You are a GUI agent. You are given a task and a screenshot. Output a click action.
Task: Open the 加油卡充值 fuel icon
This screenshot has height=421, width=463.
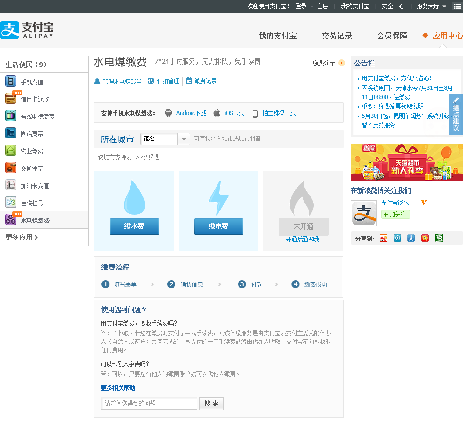point(11,185)
